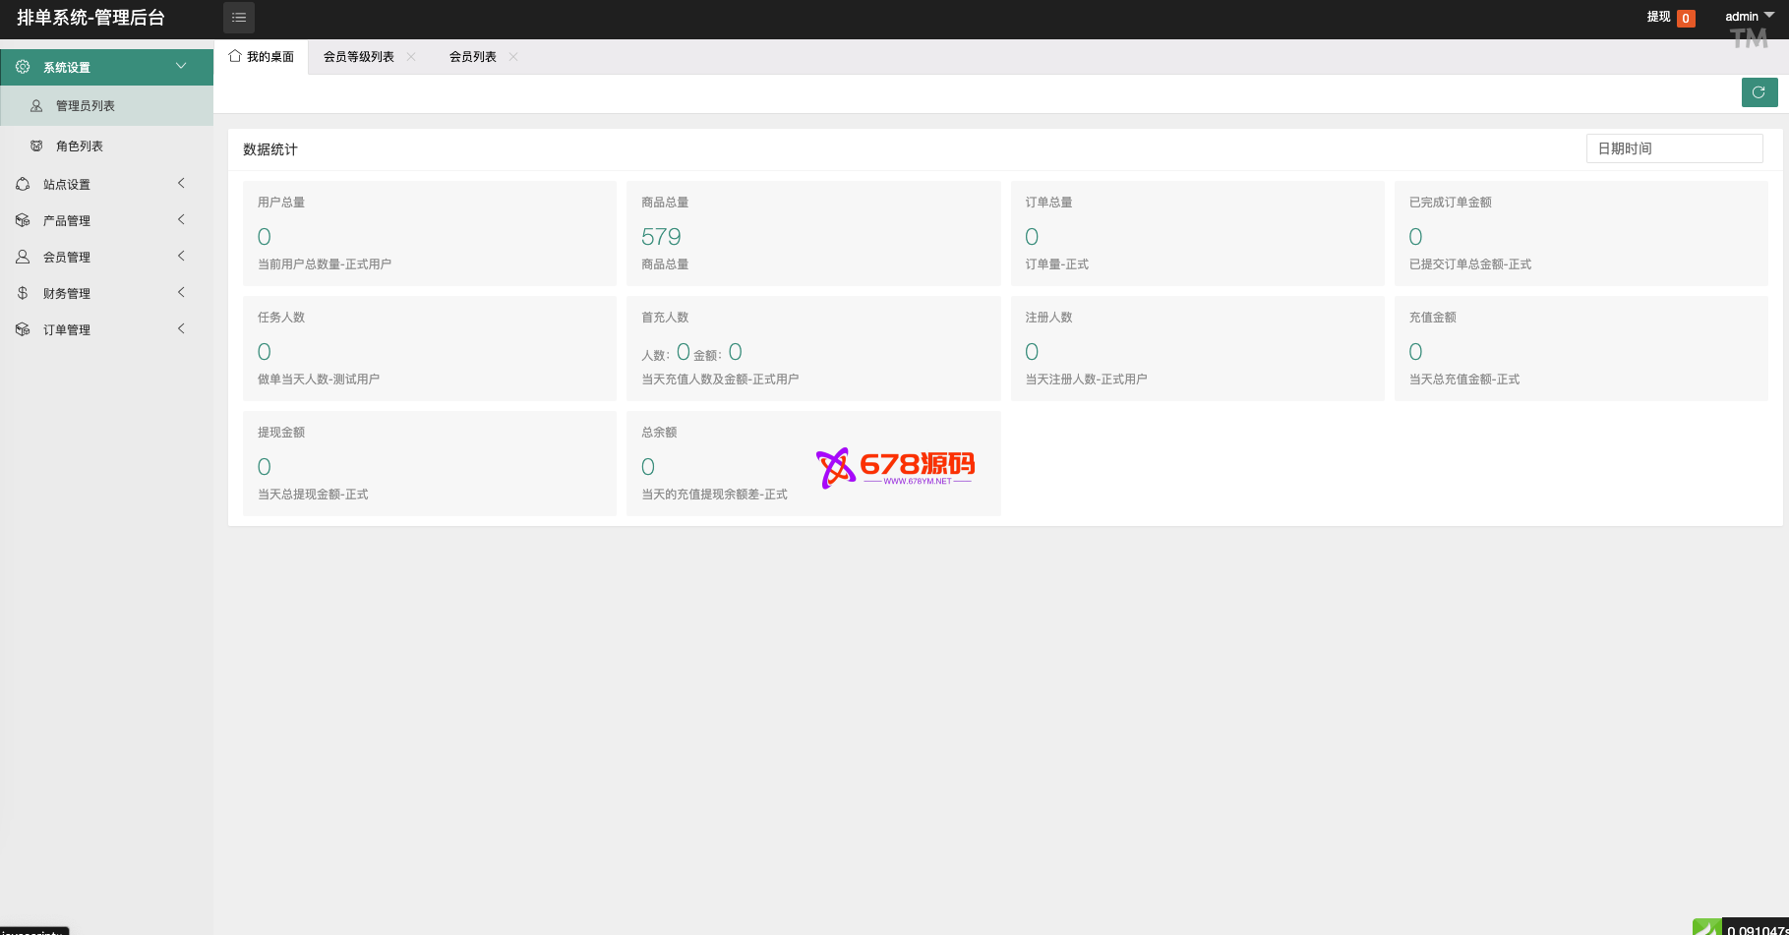Close the 会员等级列表 tab
This screenshot has width=1789, height=935.
tap(411, 57)
